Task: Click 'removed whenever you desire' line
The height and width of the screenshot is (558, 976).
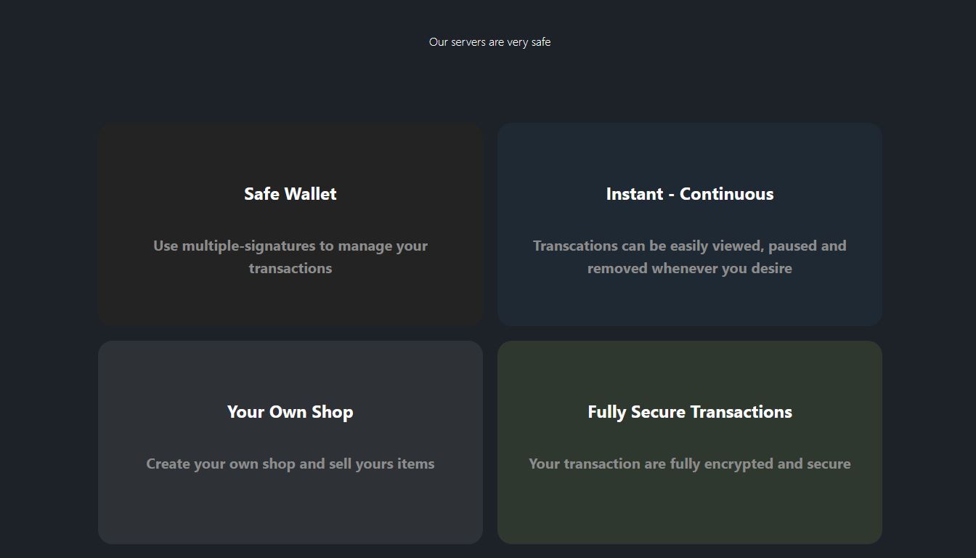Action: coord(690,268)
